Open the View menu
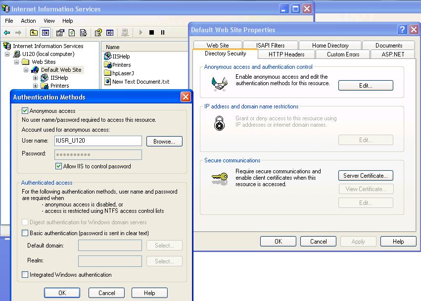The height and width of the screenshot is (301, 421). (49, 21)
